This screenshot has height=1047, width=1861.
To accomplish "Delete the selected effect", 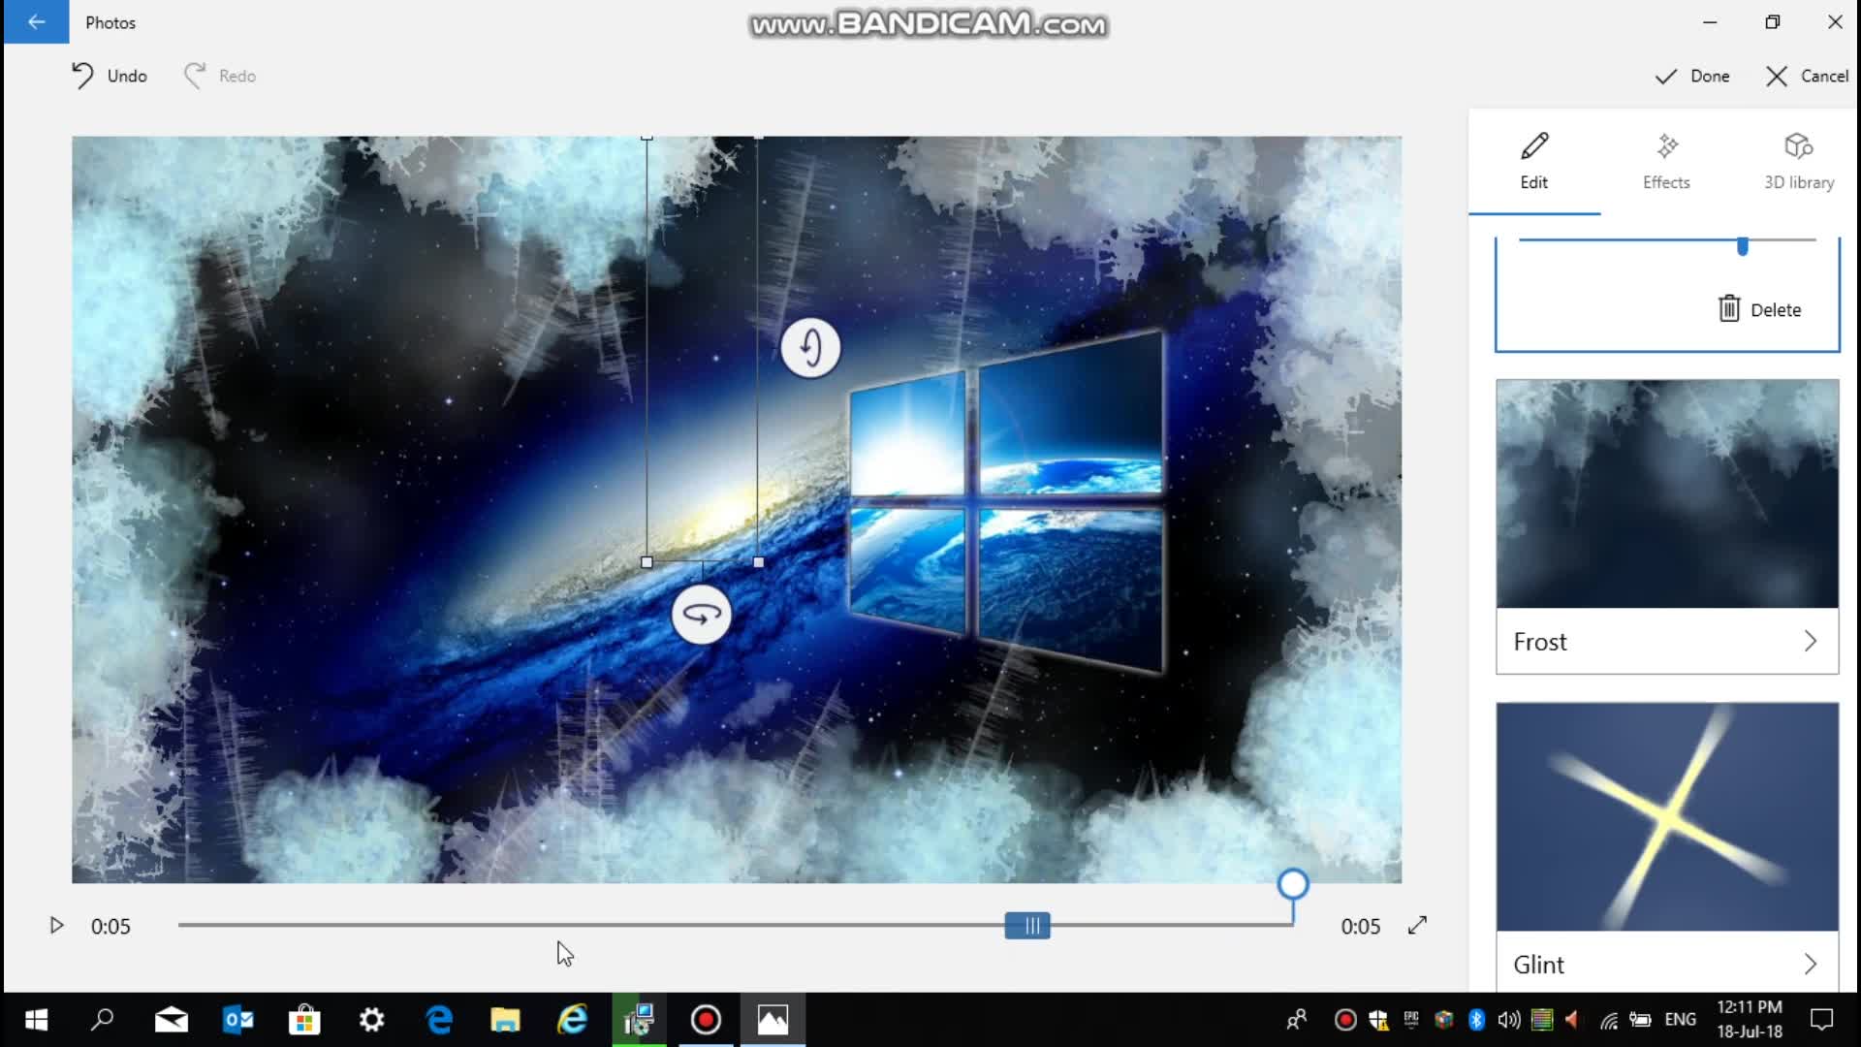I will [x=1759, y=309].
